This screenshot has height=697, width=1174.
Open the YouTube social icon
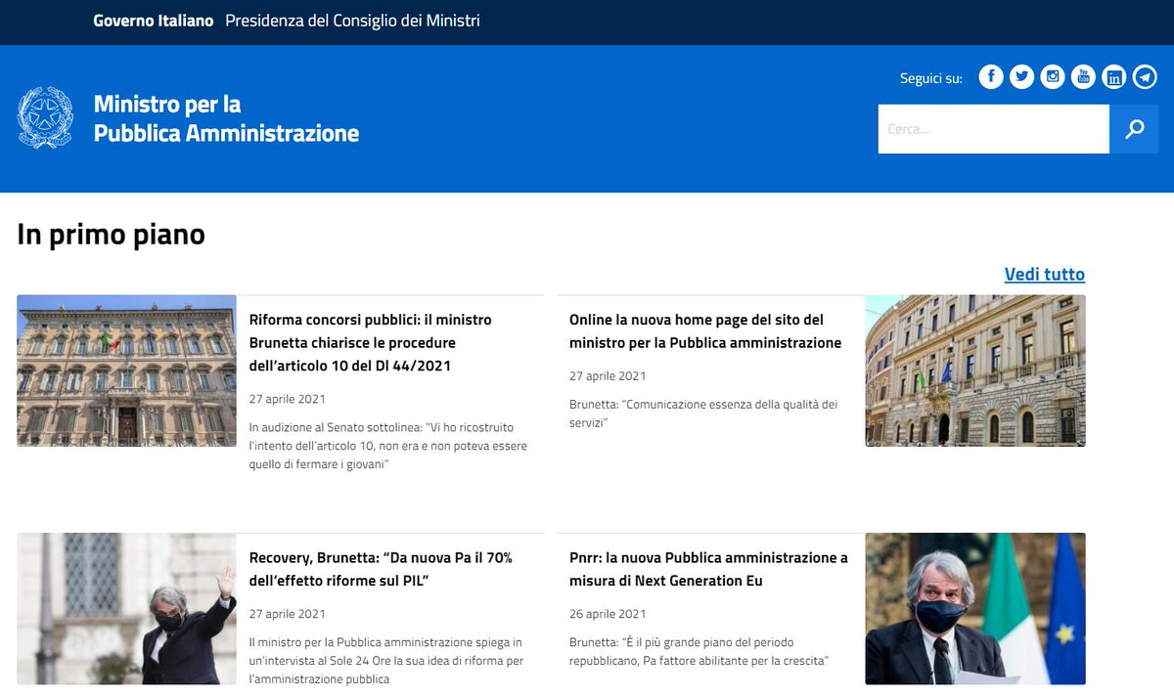1083,77
